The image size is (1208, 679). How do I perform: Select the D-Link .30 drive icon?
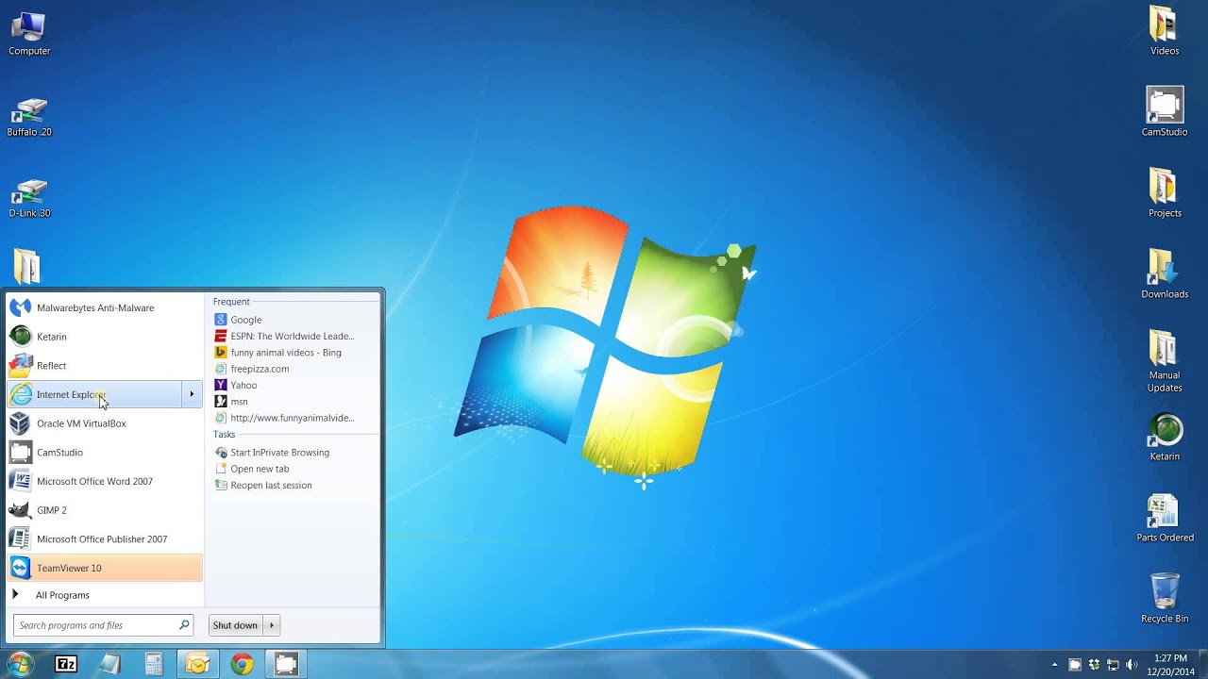(x=29, y=198)
